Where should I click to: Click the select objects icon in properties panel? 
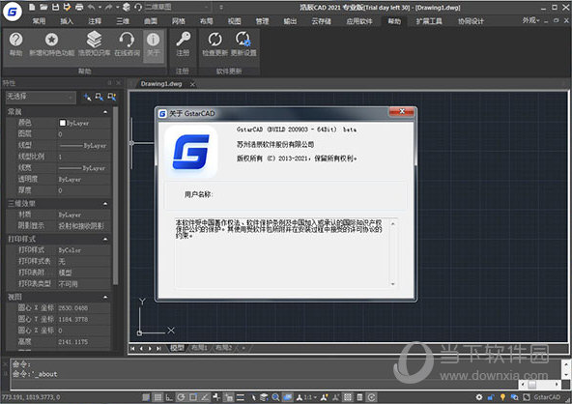click(x=100, y=97)
